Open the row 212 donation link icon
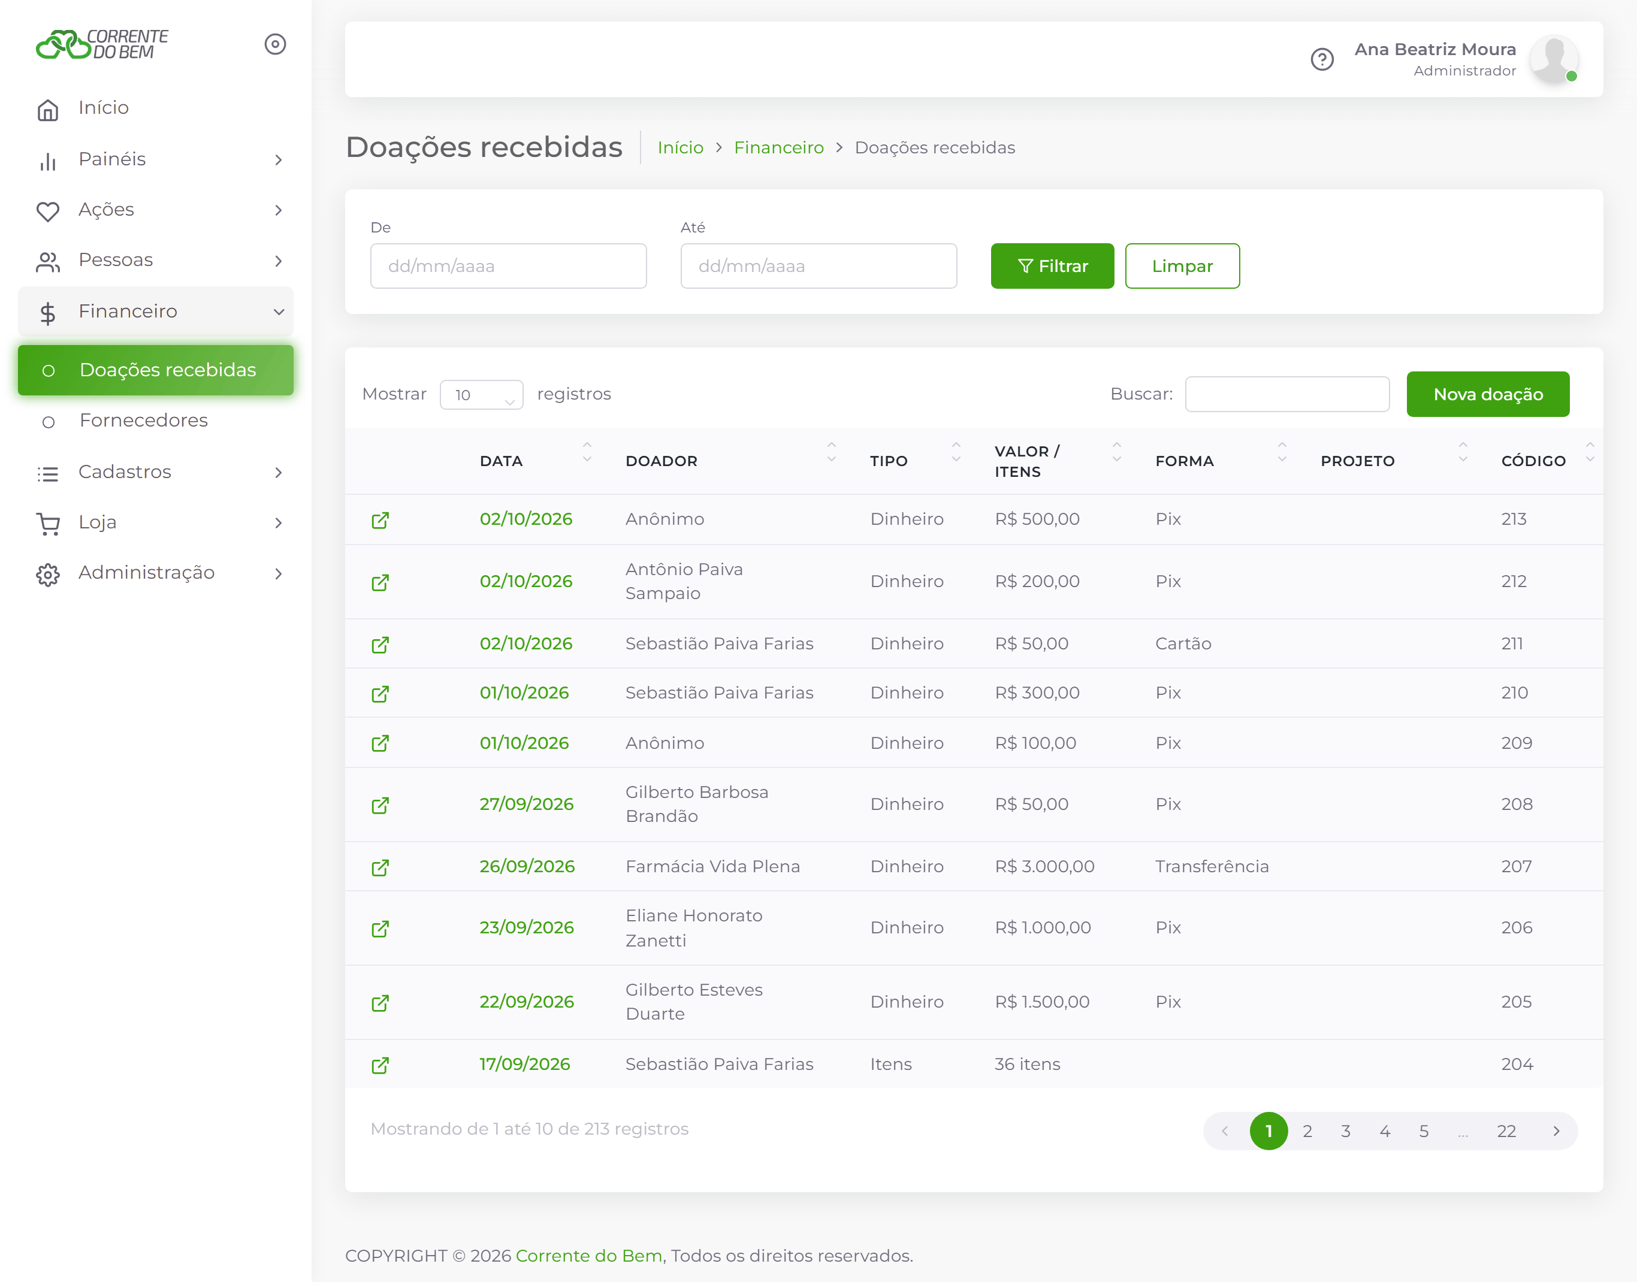Screen dimensions: 1637x1282 [x=380, y=582]
